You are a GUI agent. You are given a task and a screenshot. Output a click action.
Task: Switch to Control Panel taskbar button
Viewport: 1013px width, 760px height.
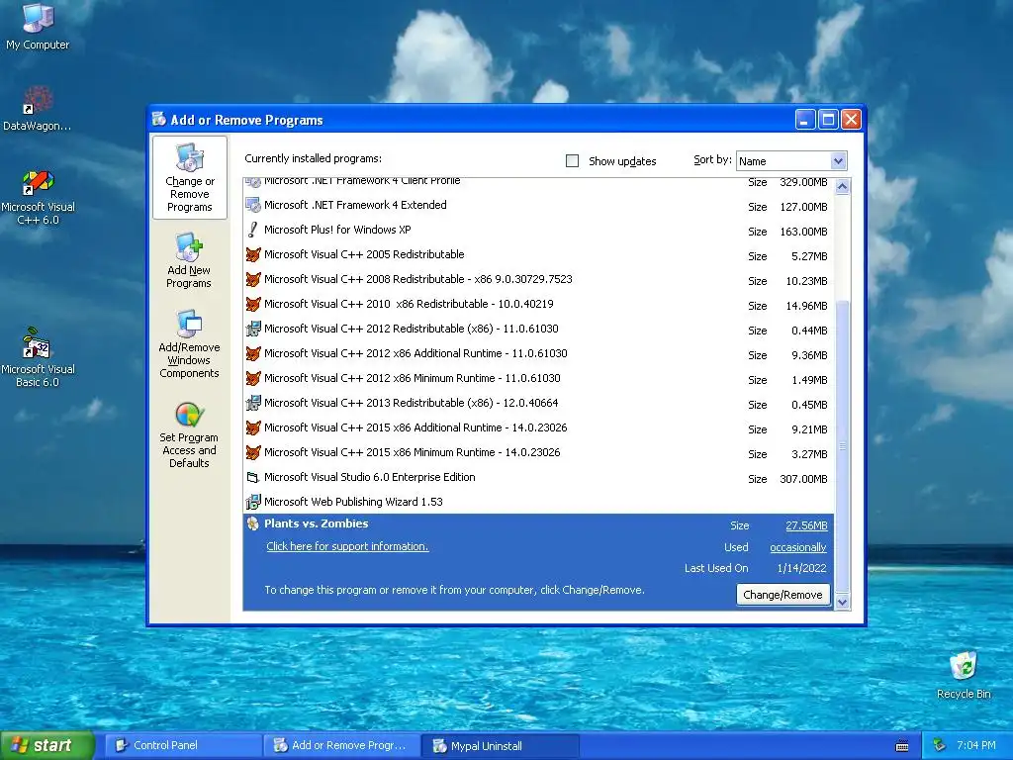183,746
